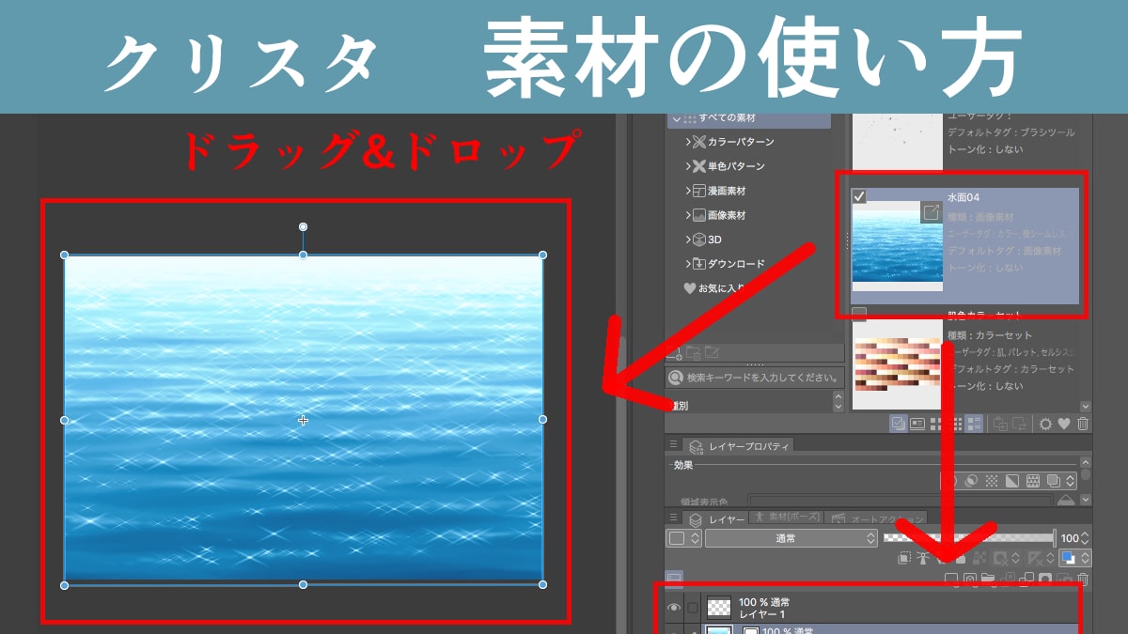Click the clip to layer below icon
This screenshot has height=634, width=1128.
pyautogui.click(x=904, y=558)
